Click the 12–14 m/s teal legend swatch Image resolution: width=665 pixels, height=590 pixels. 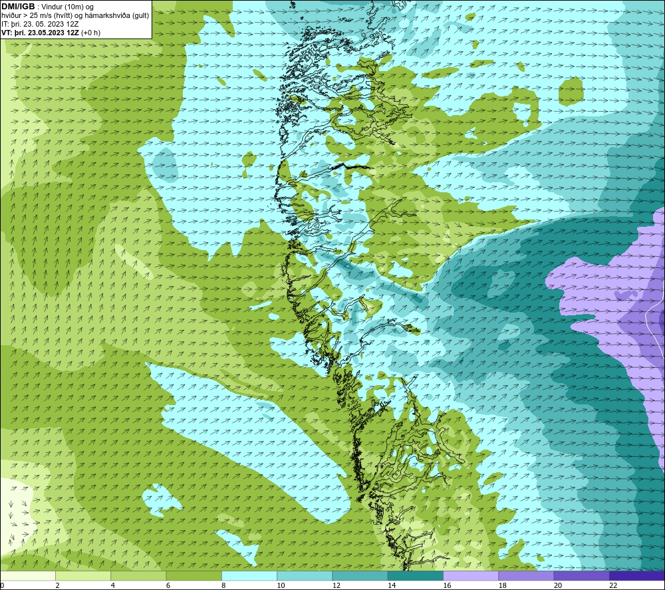coord(360,575)
